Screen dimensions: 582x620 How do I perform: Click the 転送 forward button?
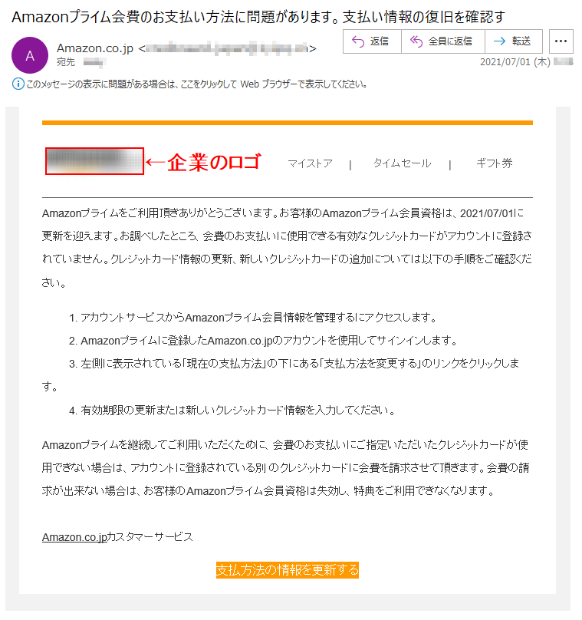(514, 41)
